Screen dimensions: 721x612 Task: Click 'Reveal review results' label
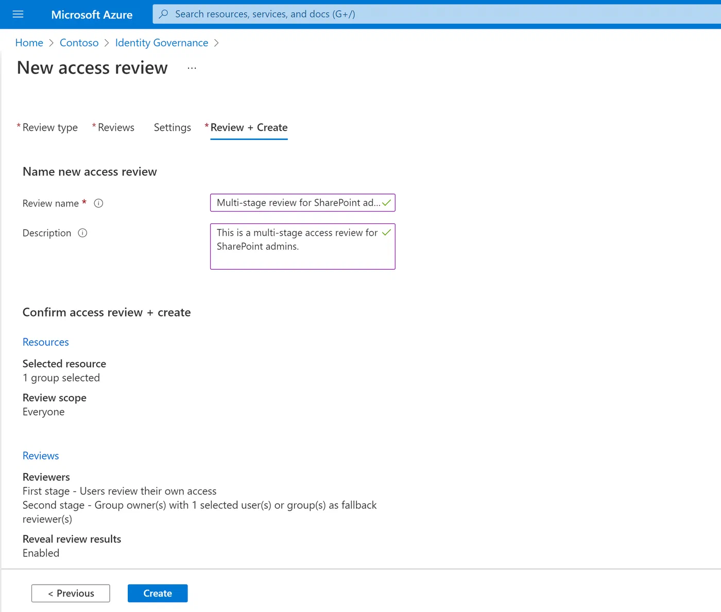[x=72, y=539]
